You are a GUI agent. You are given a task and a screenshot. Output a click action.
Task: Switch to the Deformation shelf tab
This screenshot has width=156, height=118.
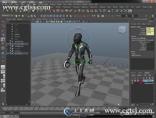coord(67,7)
